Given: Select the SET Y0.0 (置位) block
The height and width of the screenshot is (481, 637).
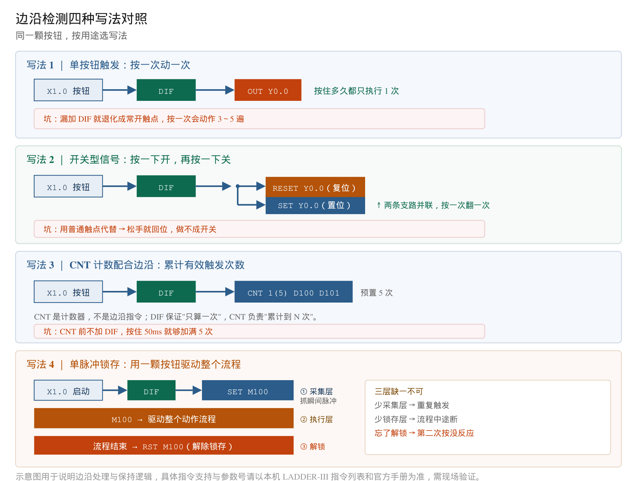Looking at the screenshot, I should pyautogui.click(x=315, y=205).
